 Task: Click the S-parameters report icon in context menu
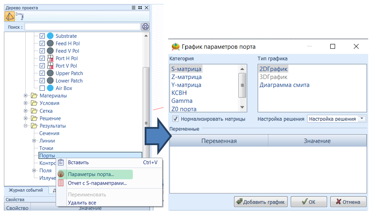(x=61, y=183)
